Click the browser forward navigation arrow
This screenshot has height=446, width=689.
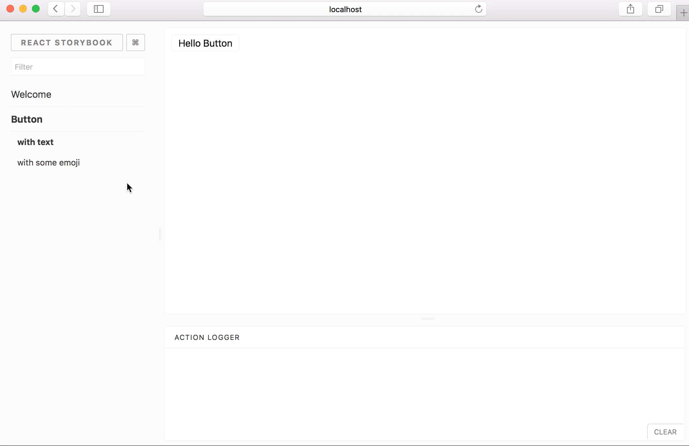pos(73,9)
